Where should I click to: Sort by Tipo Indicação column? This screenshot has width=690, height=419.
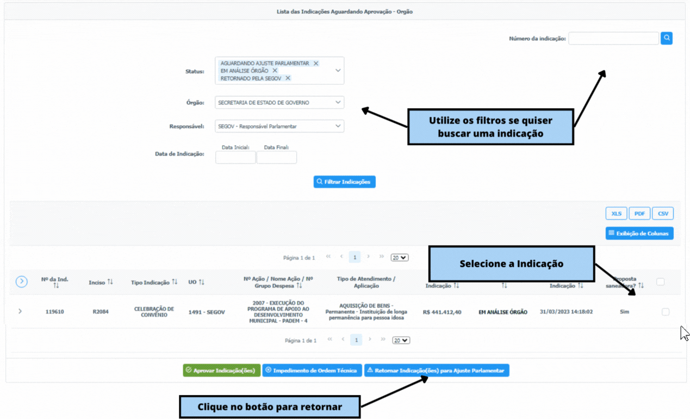[x=175, y=282]
